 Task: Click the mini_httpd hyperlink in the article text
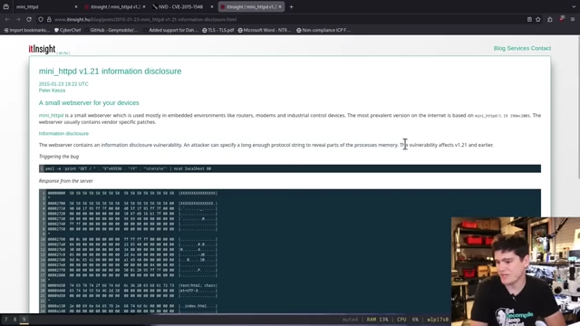coord(51,115)
